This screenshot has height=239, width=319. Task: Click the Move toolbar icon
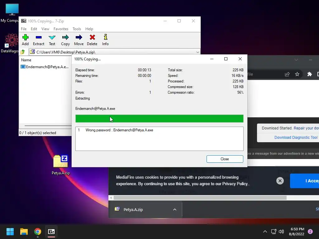(x=79, y=40)
